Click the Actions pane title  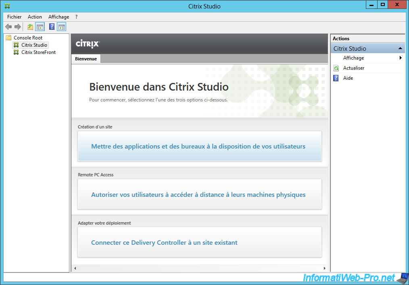coord(341,39)
